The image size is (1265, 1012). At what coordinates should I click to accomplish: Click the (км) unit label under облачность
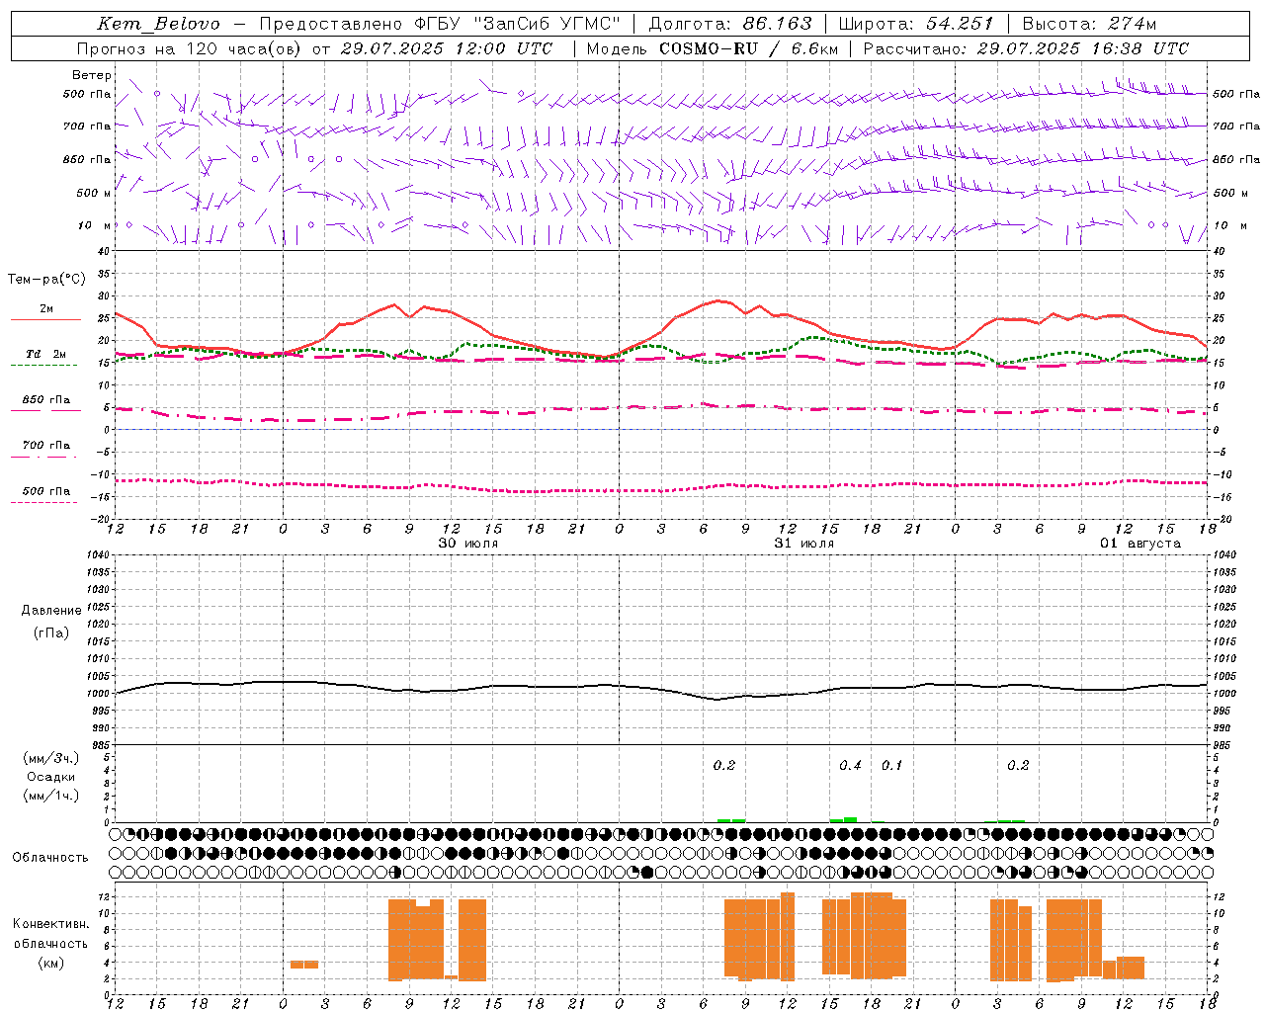[50, 963]
